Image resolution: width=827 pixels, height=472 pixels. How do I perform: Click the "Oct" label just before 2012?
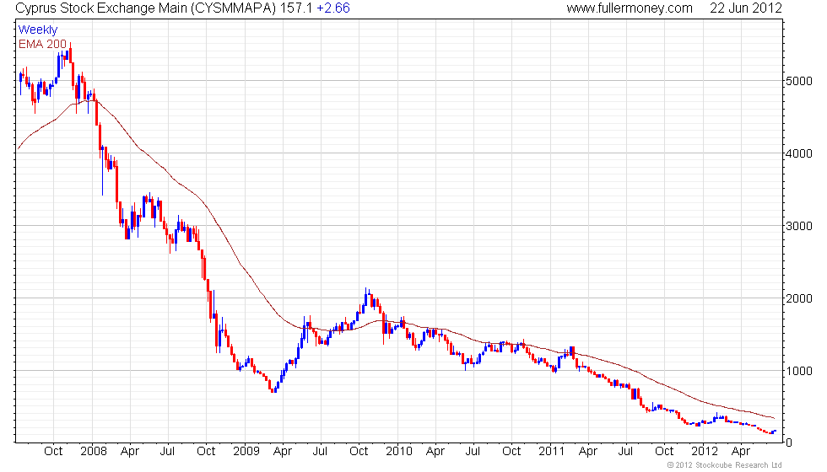tap(665, 452)
